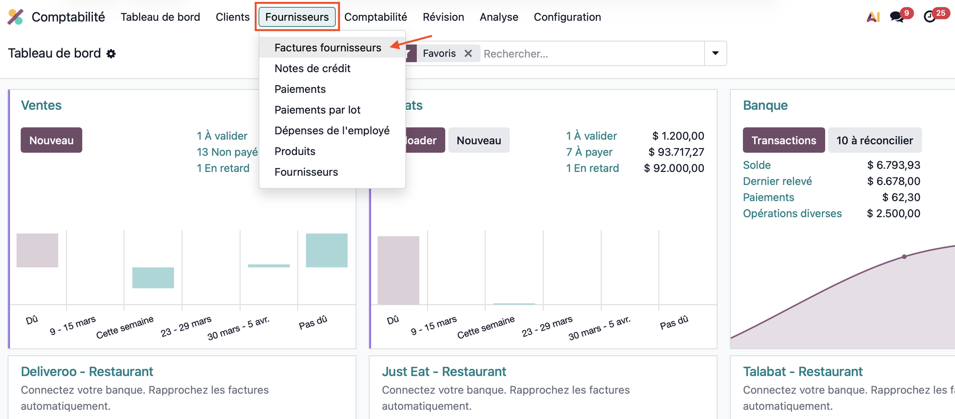Click inside the Rechercher search field
The height and width of the screenshot is (419, 955).
pos(592,54)
